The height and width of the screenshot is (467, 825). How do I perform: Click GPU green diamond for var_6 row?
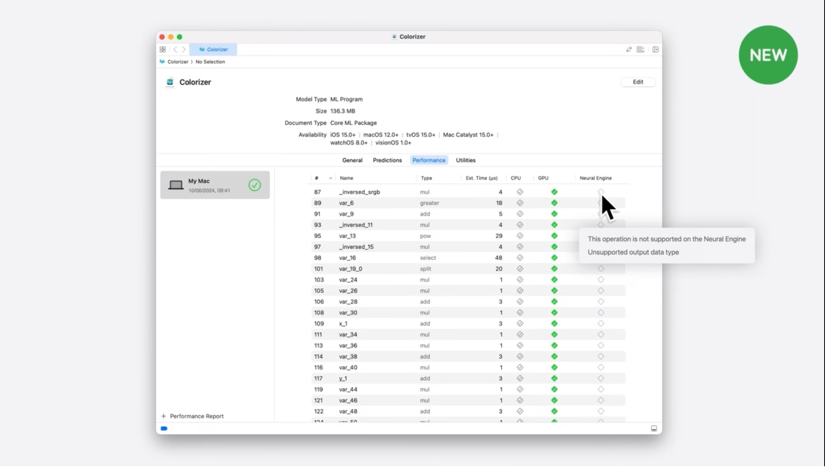click(554, 203)
